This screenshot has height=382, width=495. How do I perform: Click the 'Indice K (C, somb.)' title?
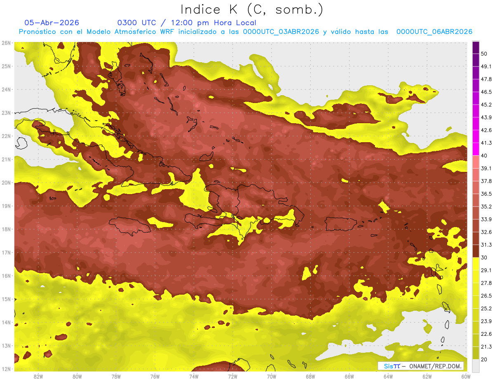(252, 9)
